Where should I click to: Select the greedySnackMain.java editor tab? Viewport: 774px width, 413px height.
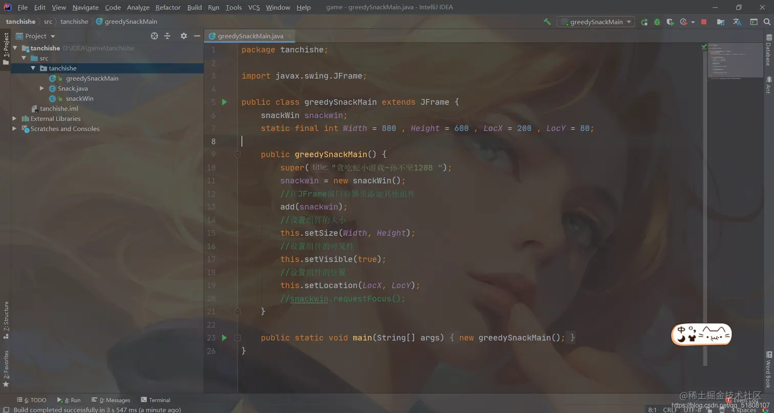tap(249, 36)
